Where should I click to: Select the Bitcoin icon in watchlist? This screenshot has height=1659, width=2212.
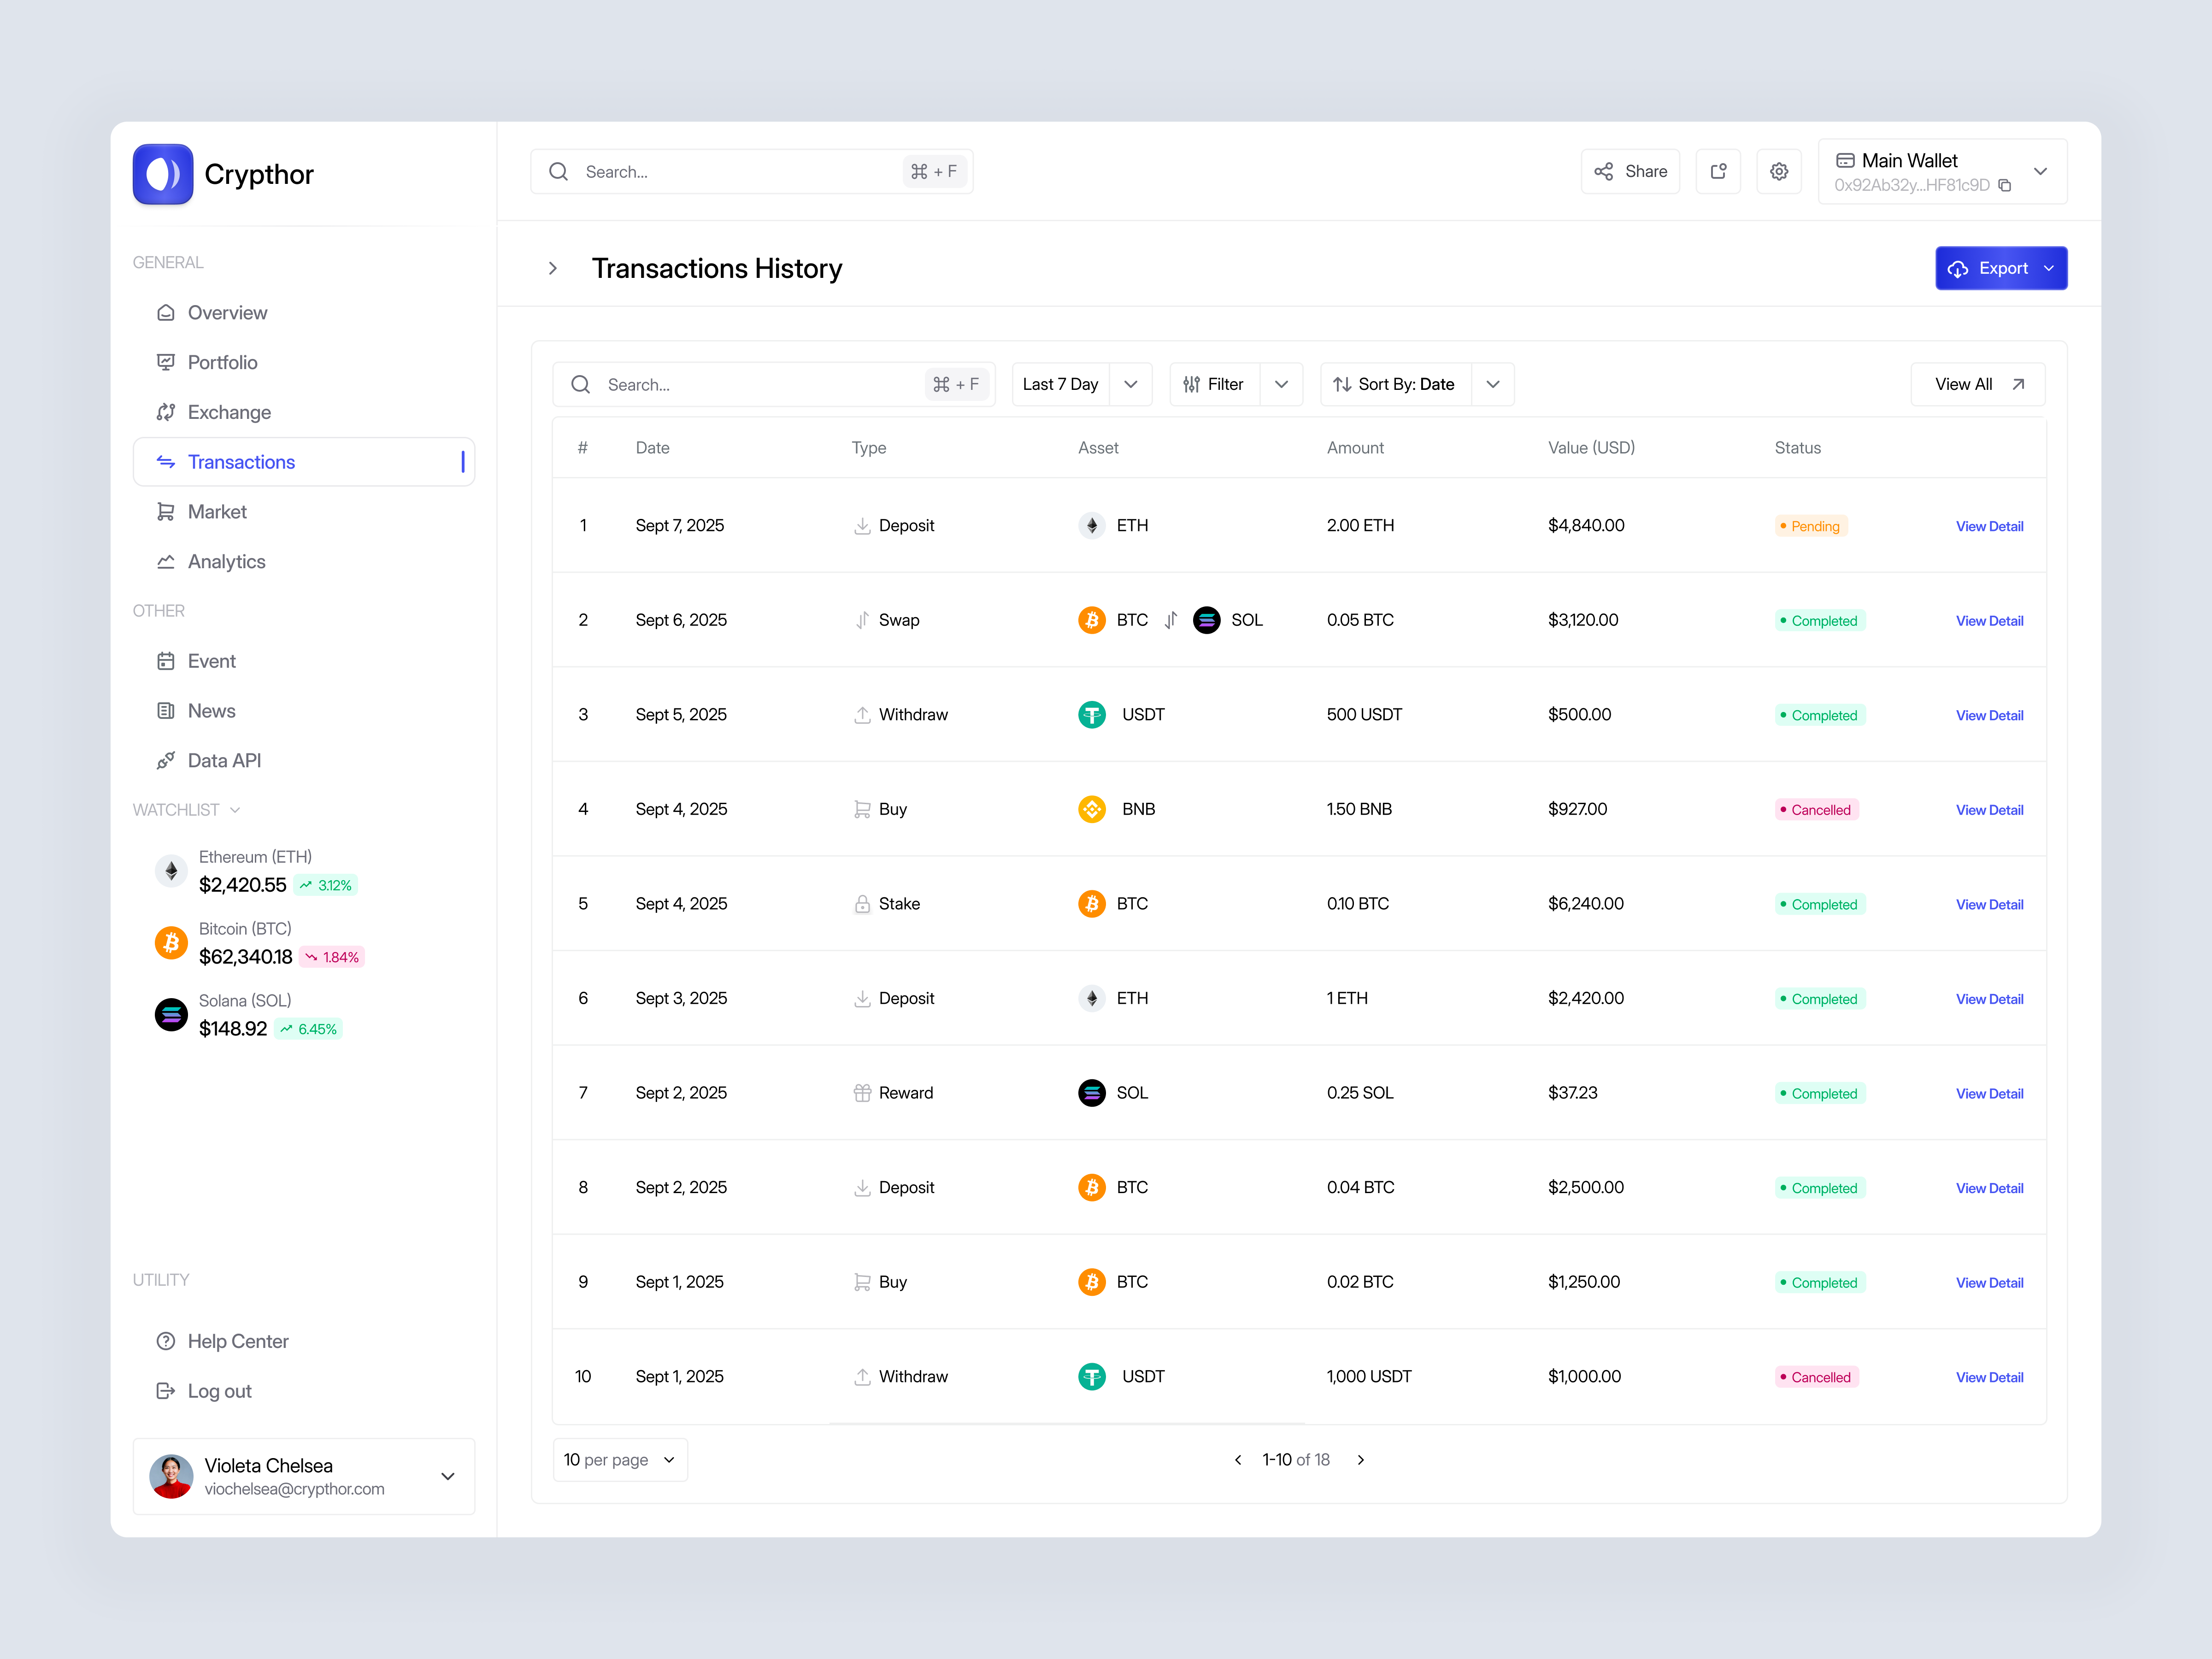tap(171, 942)
